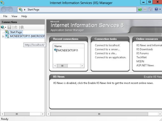Click the Stop icon in the toolbar

coord(145,9)
